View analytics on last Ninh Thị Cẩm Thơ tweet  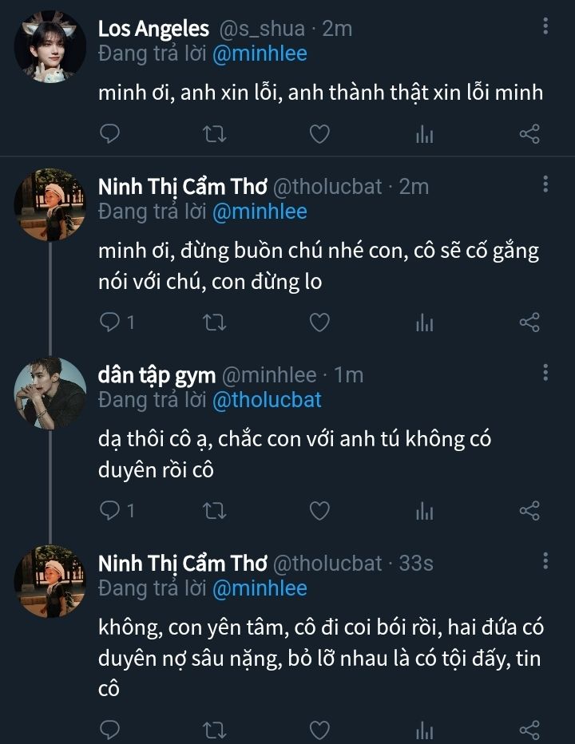click(424, 730)
